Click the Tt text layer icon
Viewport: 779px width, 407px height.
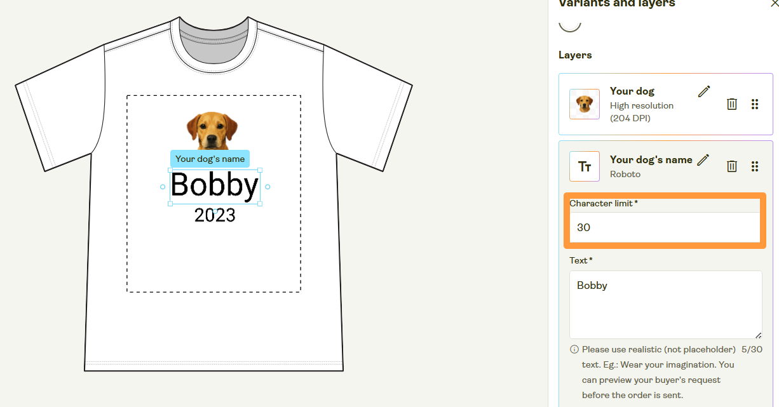(x=584, y=166)
